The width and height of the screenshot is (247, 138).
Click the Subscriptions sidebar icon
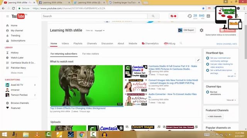[7, 41]
